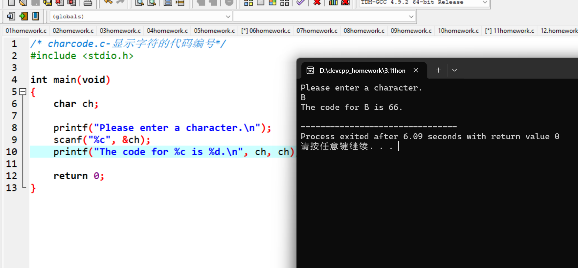
Task: Click the return 0; line
Action: [x=79, y=176]
